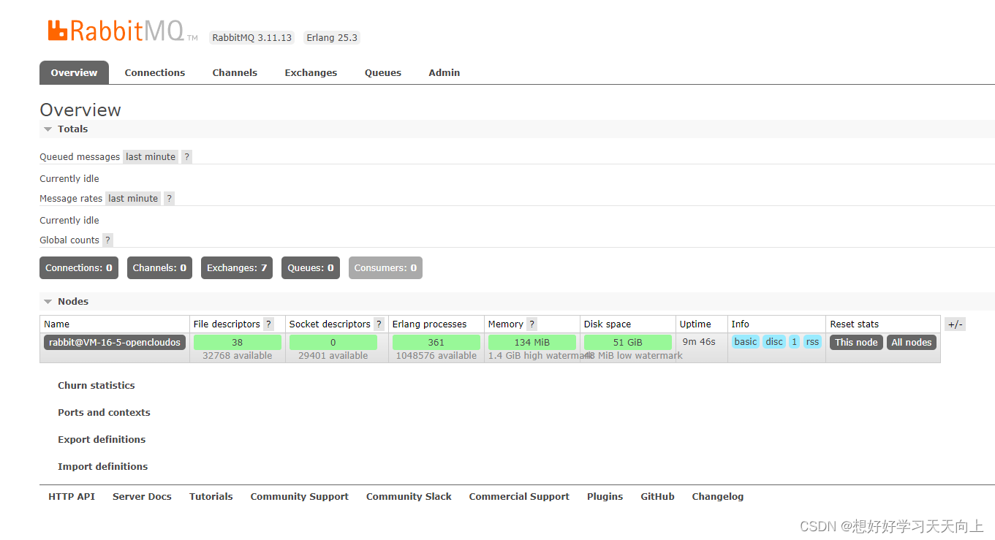The image size is (995, 540).
Task: Click the Channels: 0 count button
Action: [159, 268]
